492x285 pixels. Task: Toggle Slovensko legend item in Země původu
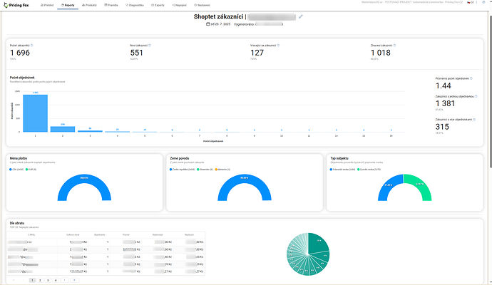click(x=201, y=170)
